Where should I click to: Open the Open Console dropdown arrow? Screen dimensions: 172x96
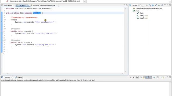(165, 77)
